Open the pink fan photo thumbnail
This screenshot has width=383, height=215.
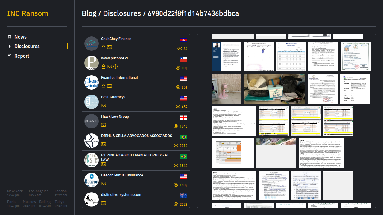(227, 89)
